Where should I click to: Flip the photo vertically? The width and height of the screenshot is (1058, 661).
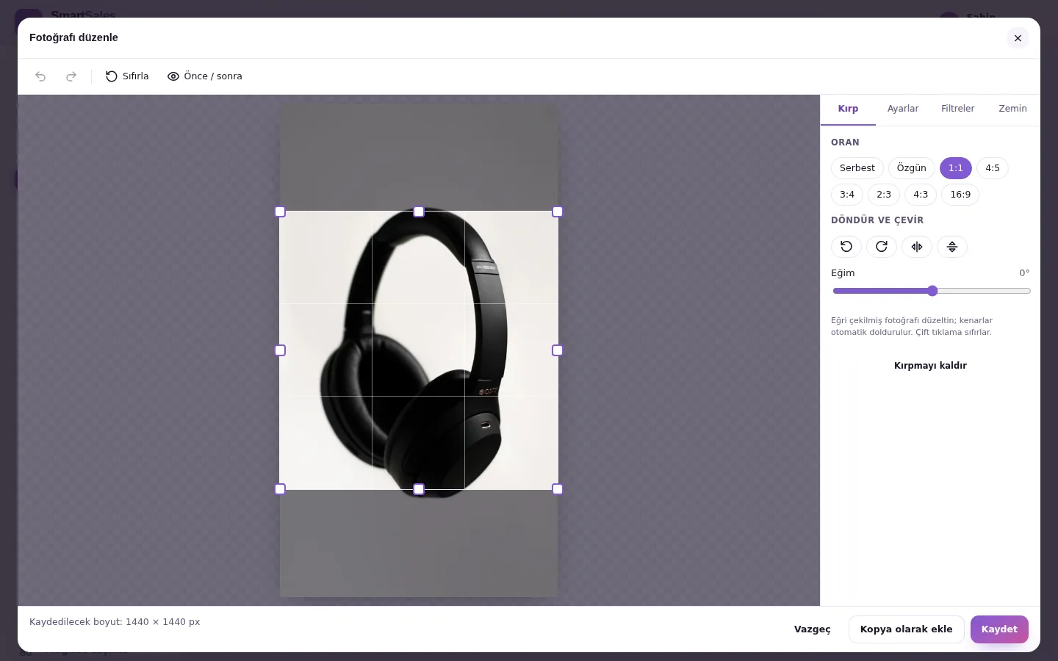pyautogui.click(x=952, y=247)
